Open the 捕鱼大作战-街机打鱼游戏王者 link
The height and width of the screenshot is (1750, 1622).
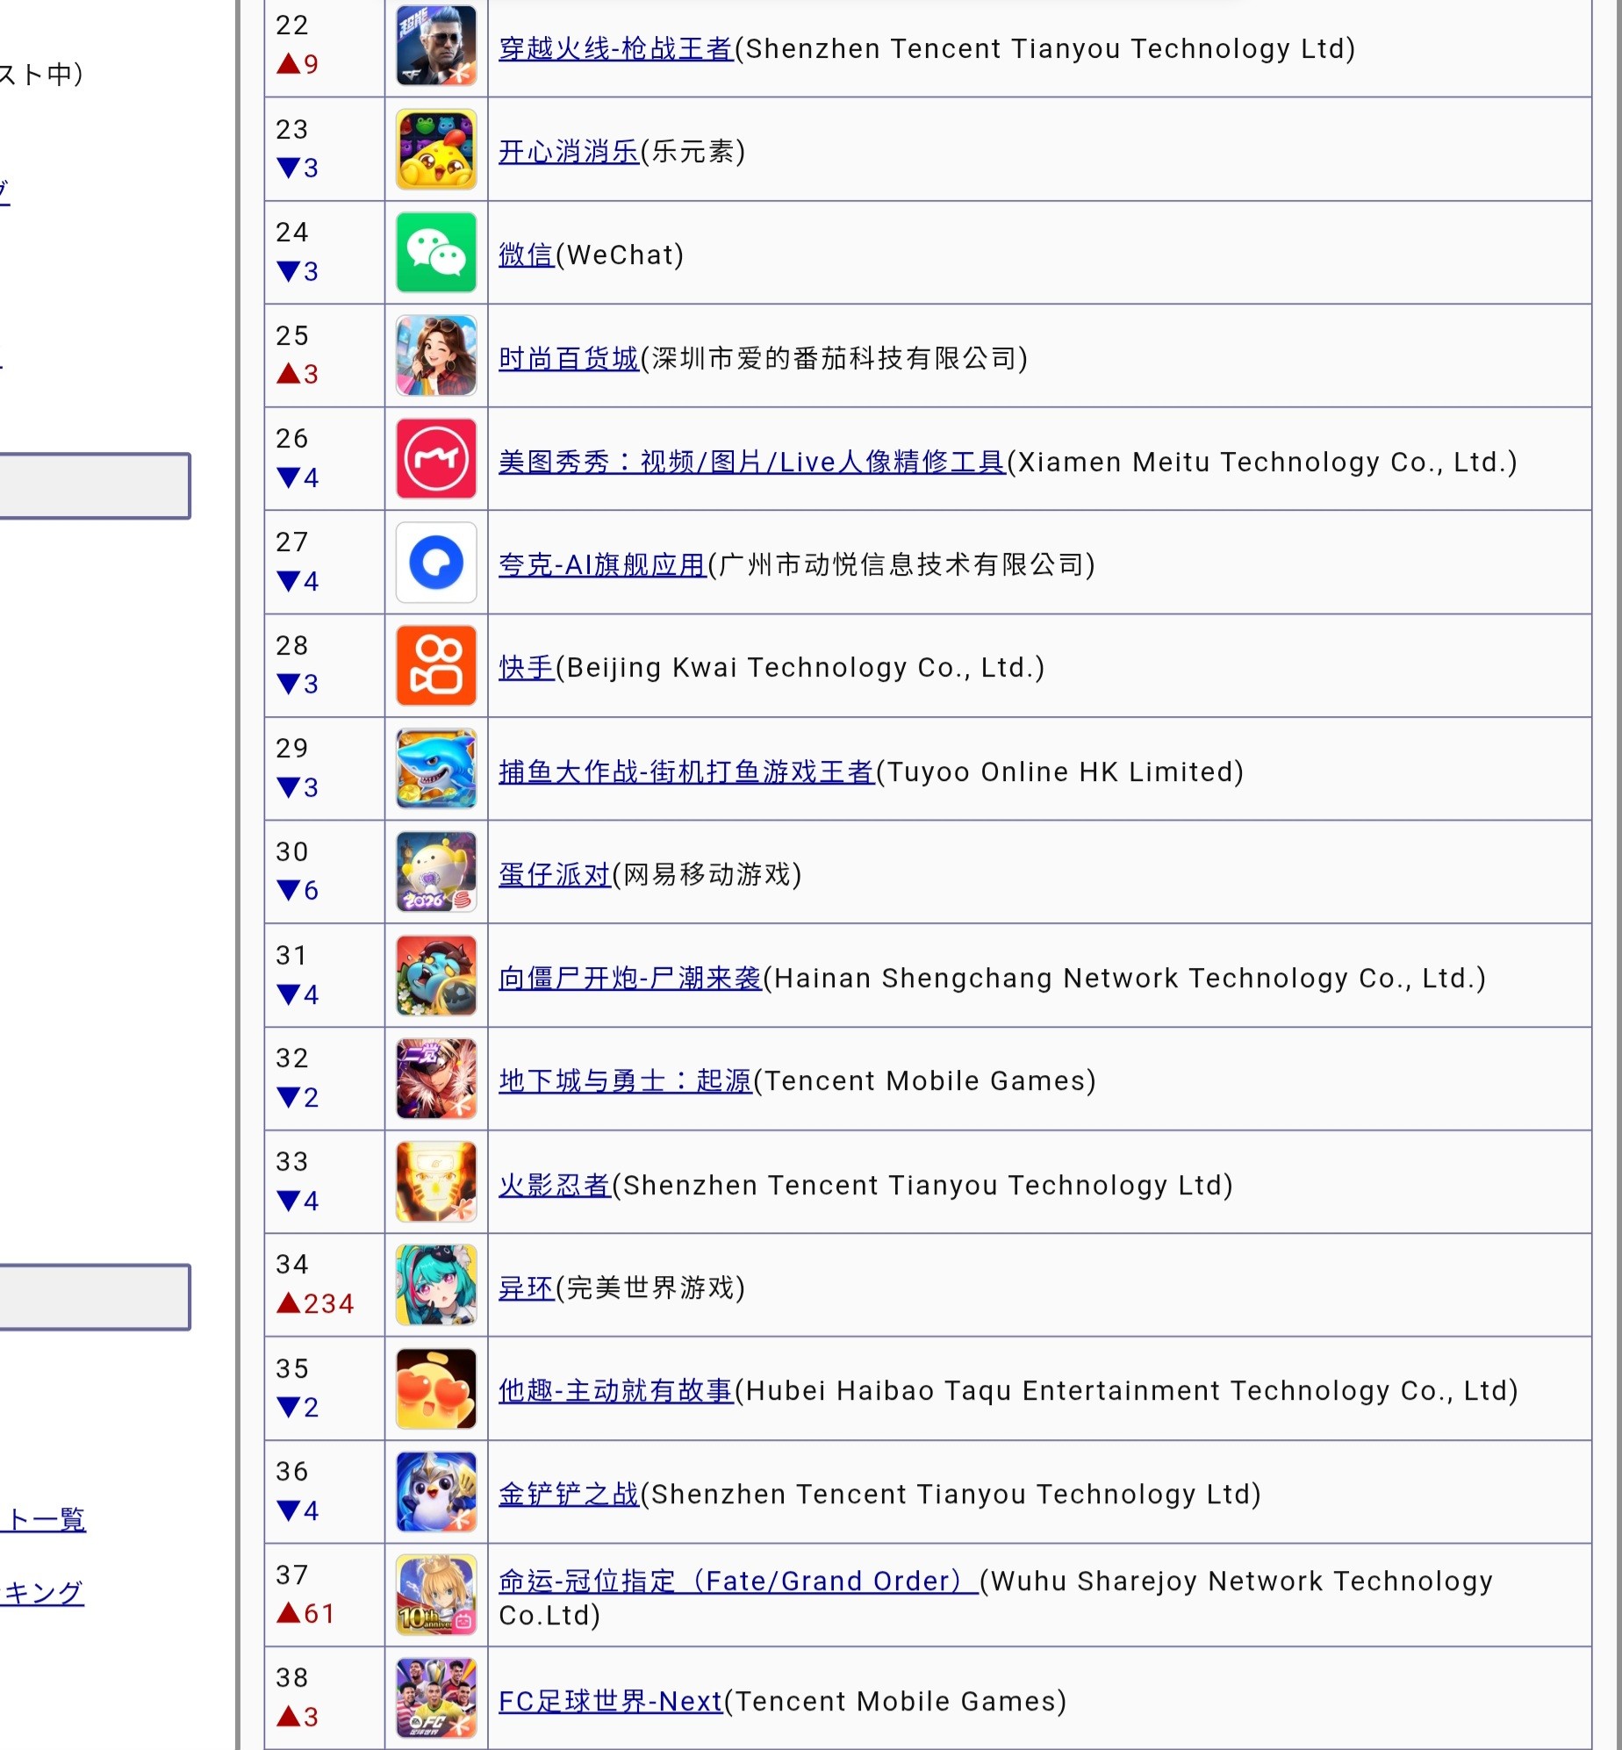pos(686,771)
